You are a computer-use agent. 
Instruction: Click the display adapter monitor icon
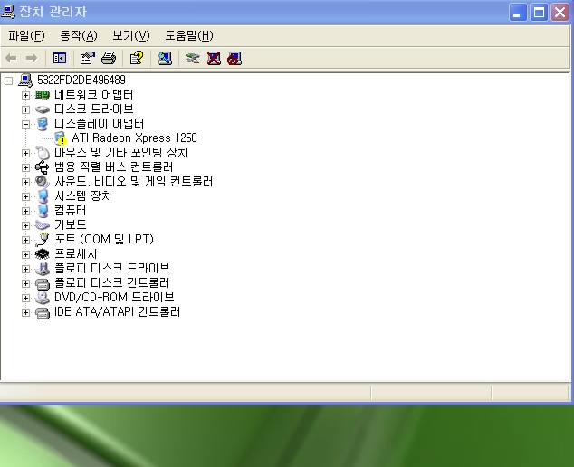(43, 124)
